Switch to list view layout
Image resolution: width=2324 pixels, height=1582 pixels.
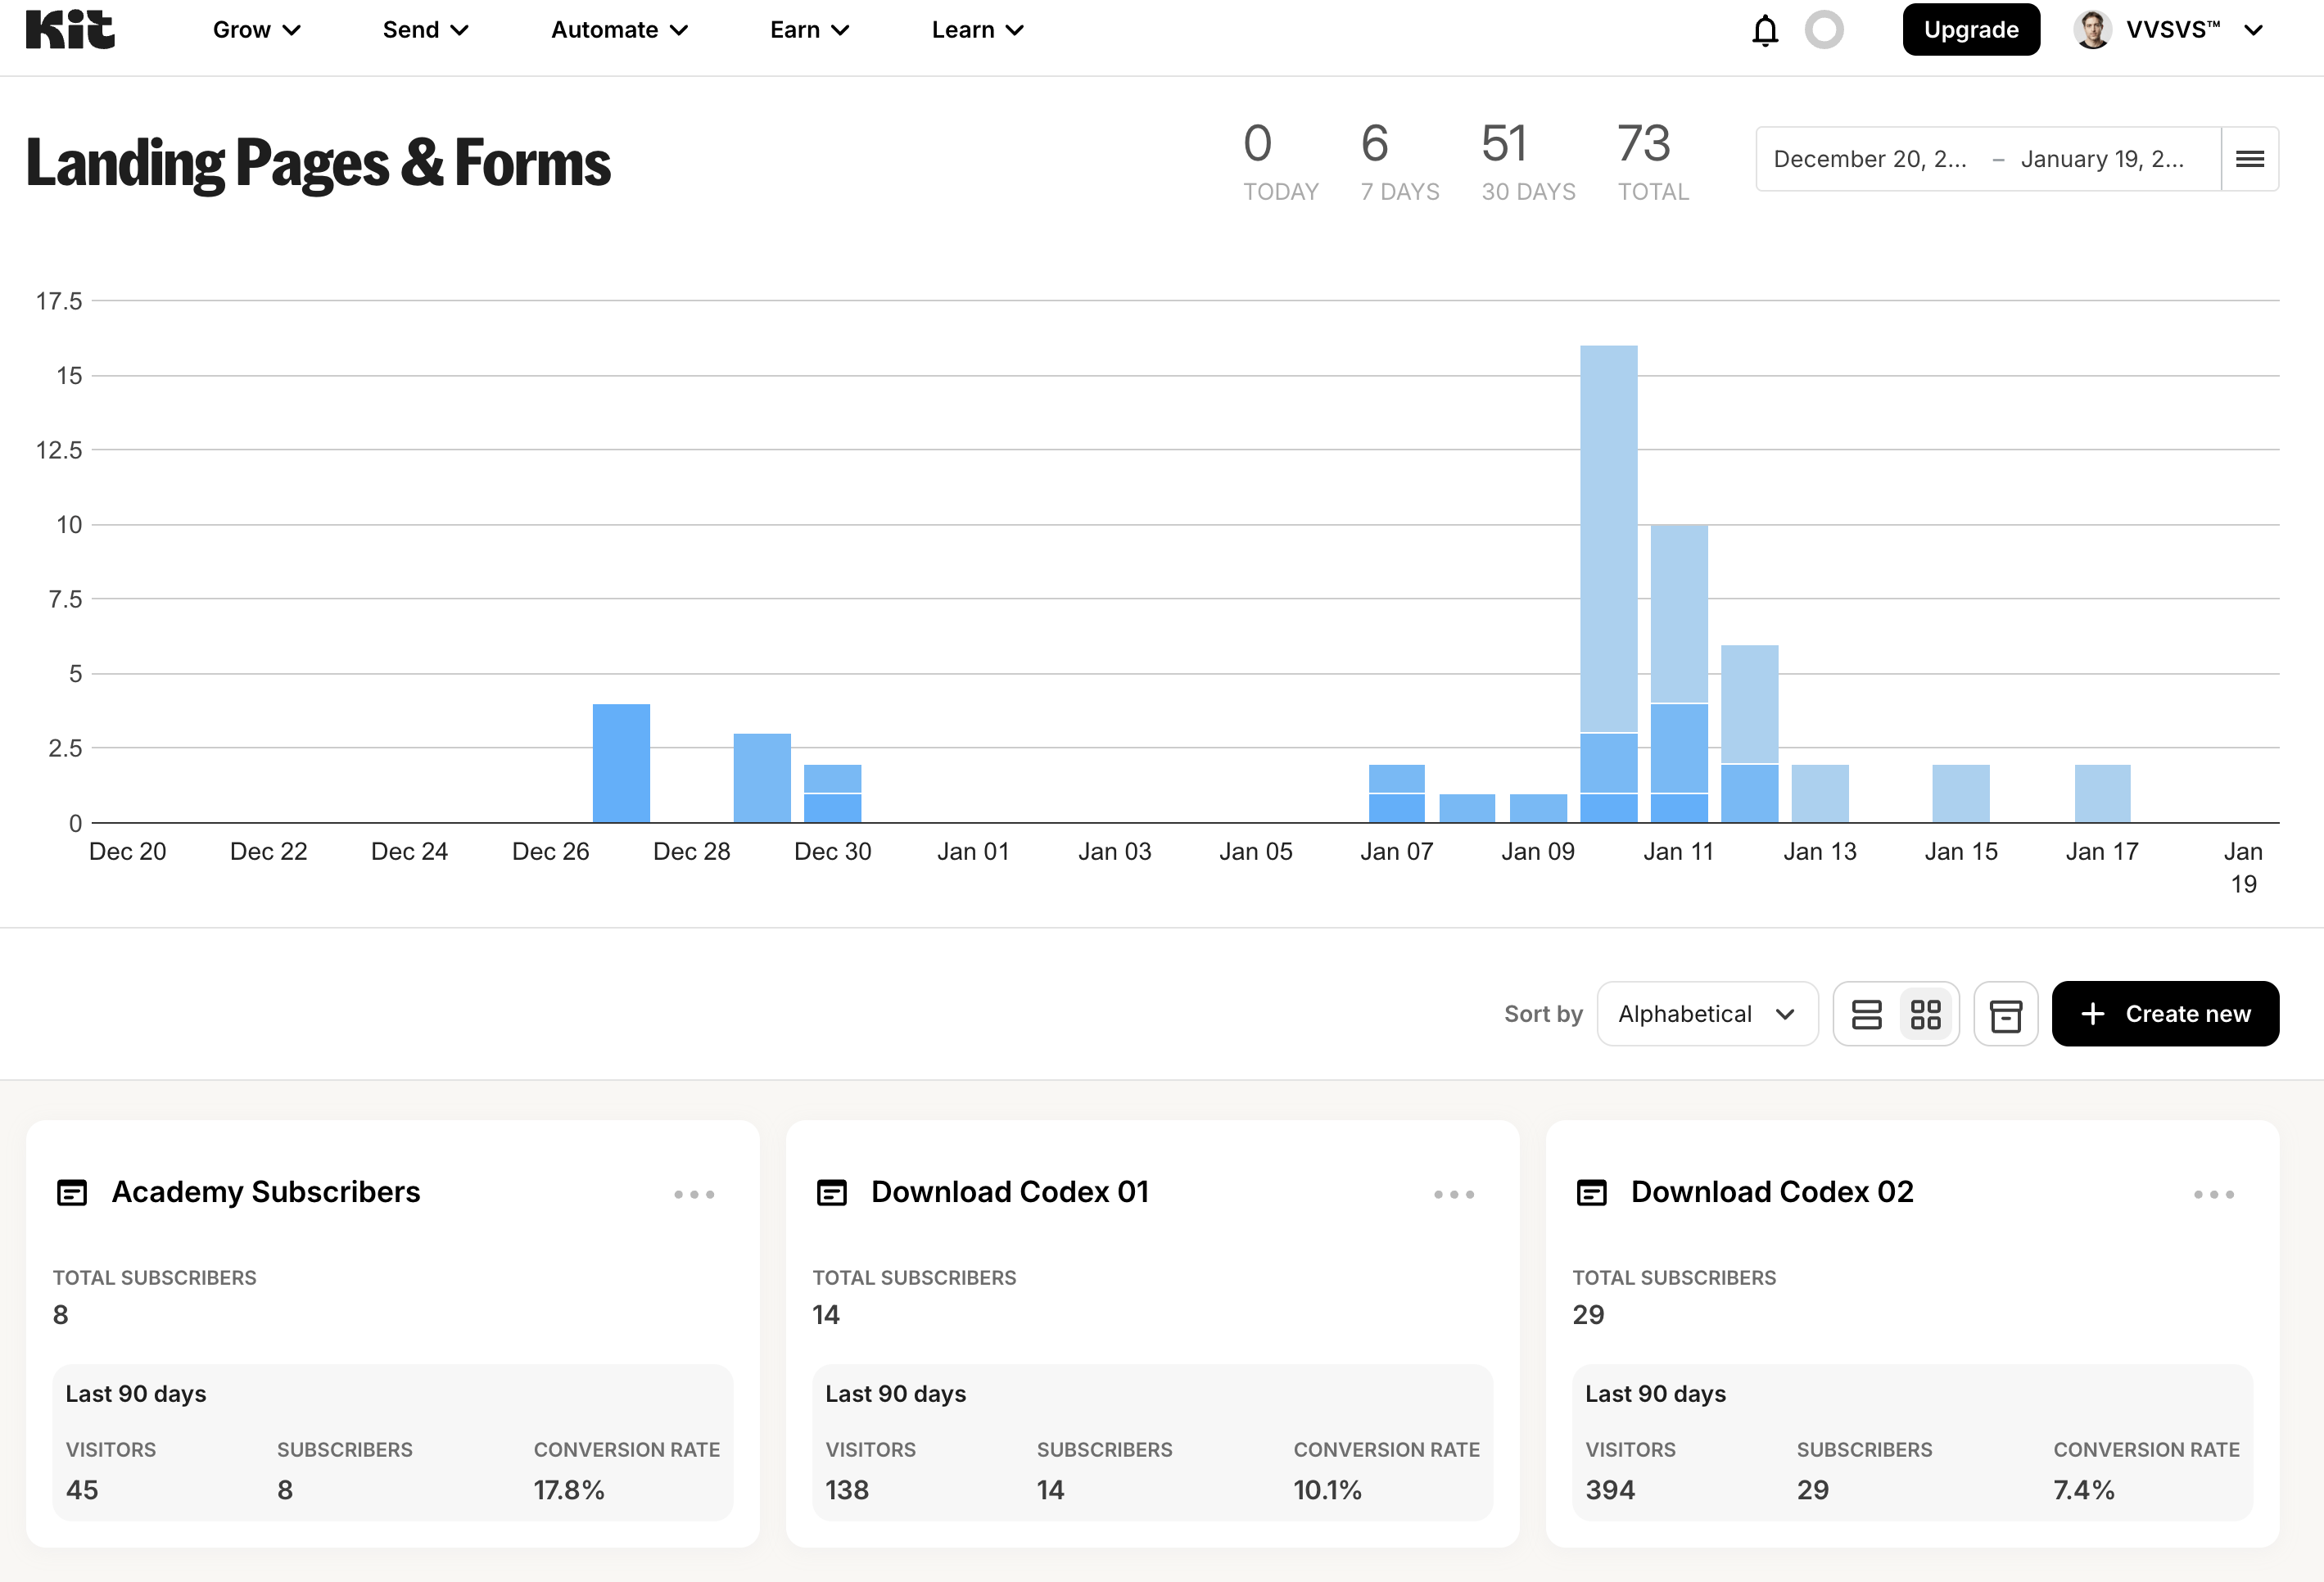[1866, 1014]
